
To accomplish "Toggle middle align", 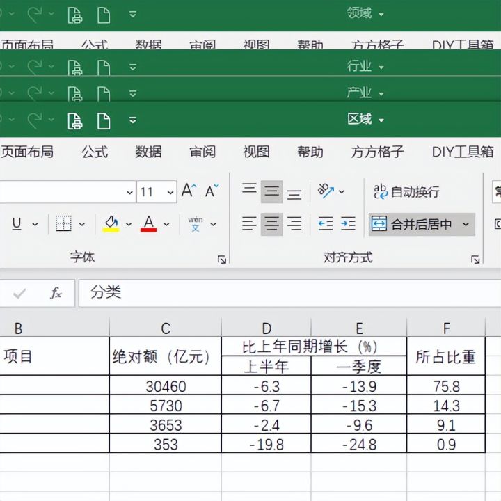I will [271, 192].
